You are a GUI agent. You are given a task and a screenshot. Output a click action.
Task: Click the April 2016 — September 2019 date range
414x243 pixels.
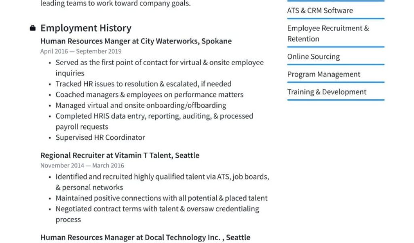coord(81,51)
